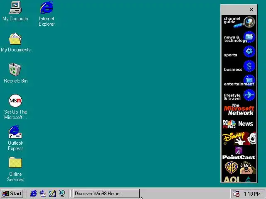This screenshot has width=266, height=199.
Task: Open the Warner Bros channel
Action: click(x=239, y=167)
